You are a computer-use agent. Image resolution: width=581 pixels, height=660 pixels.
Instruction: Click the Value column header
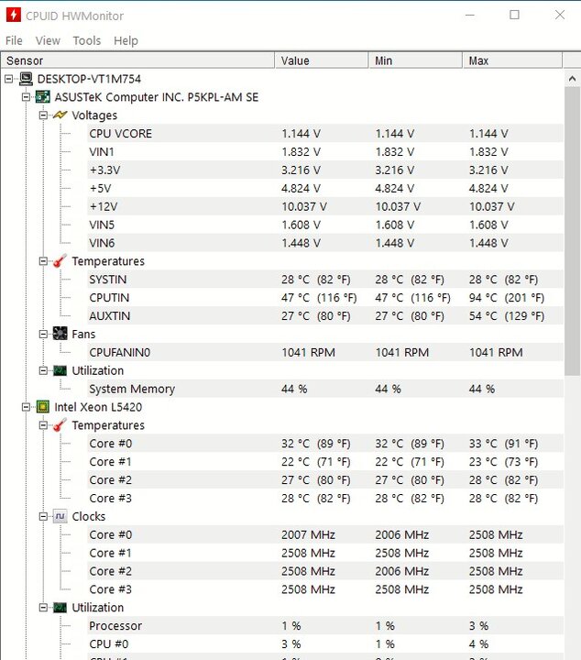pos(322,60)
